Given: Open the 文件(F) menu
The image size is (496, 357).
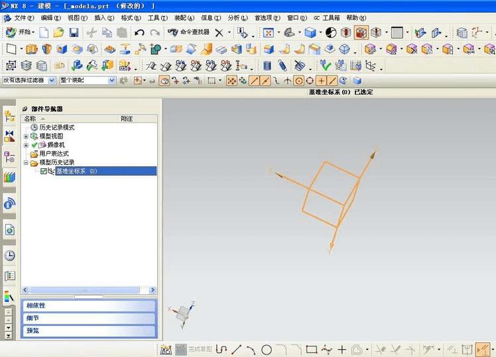Looking at the screenshot, I should (24, 18).
